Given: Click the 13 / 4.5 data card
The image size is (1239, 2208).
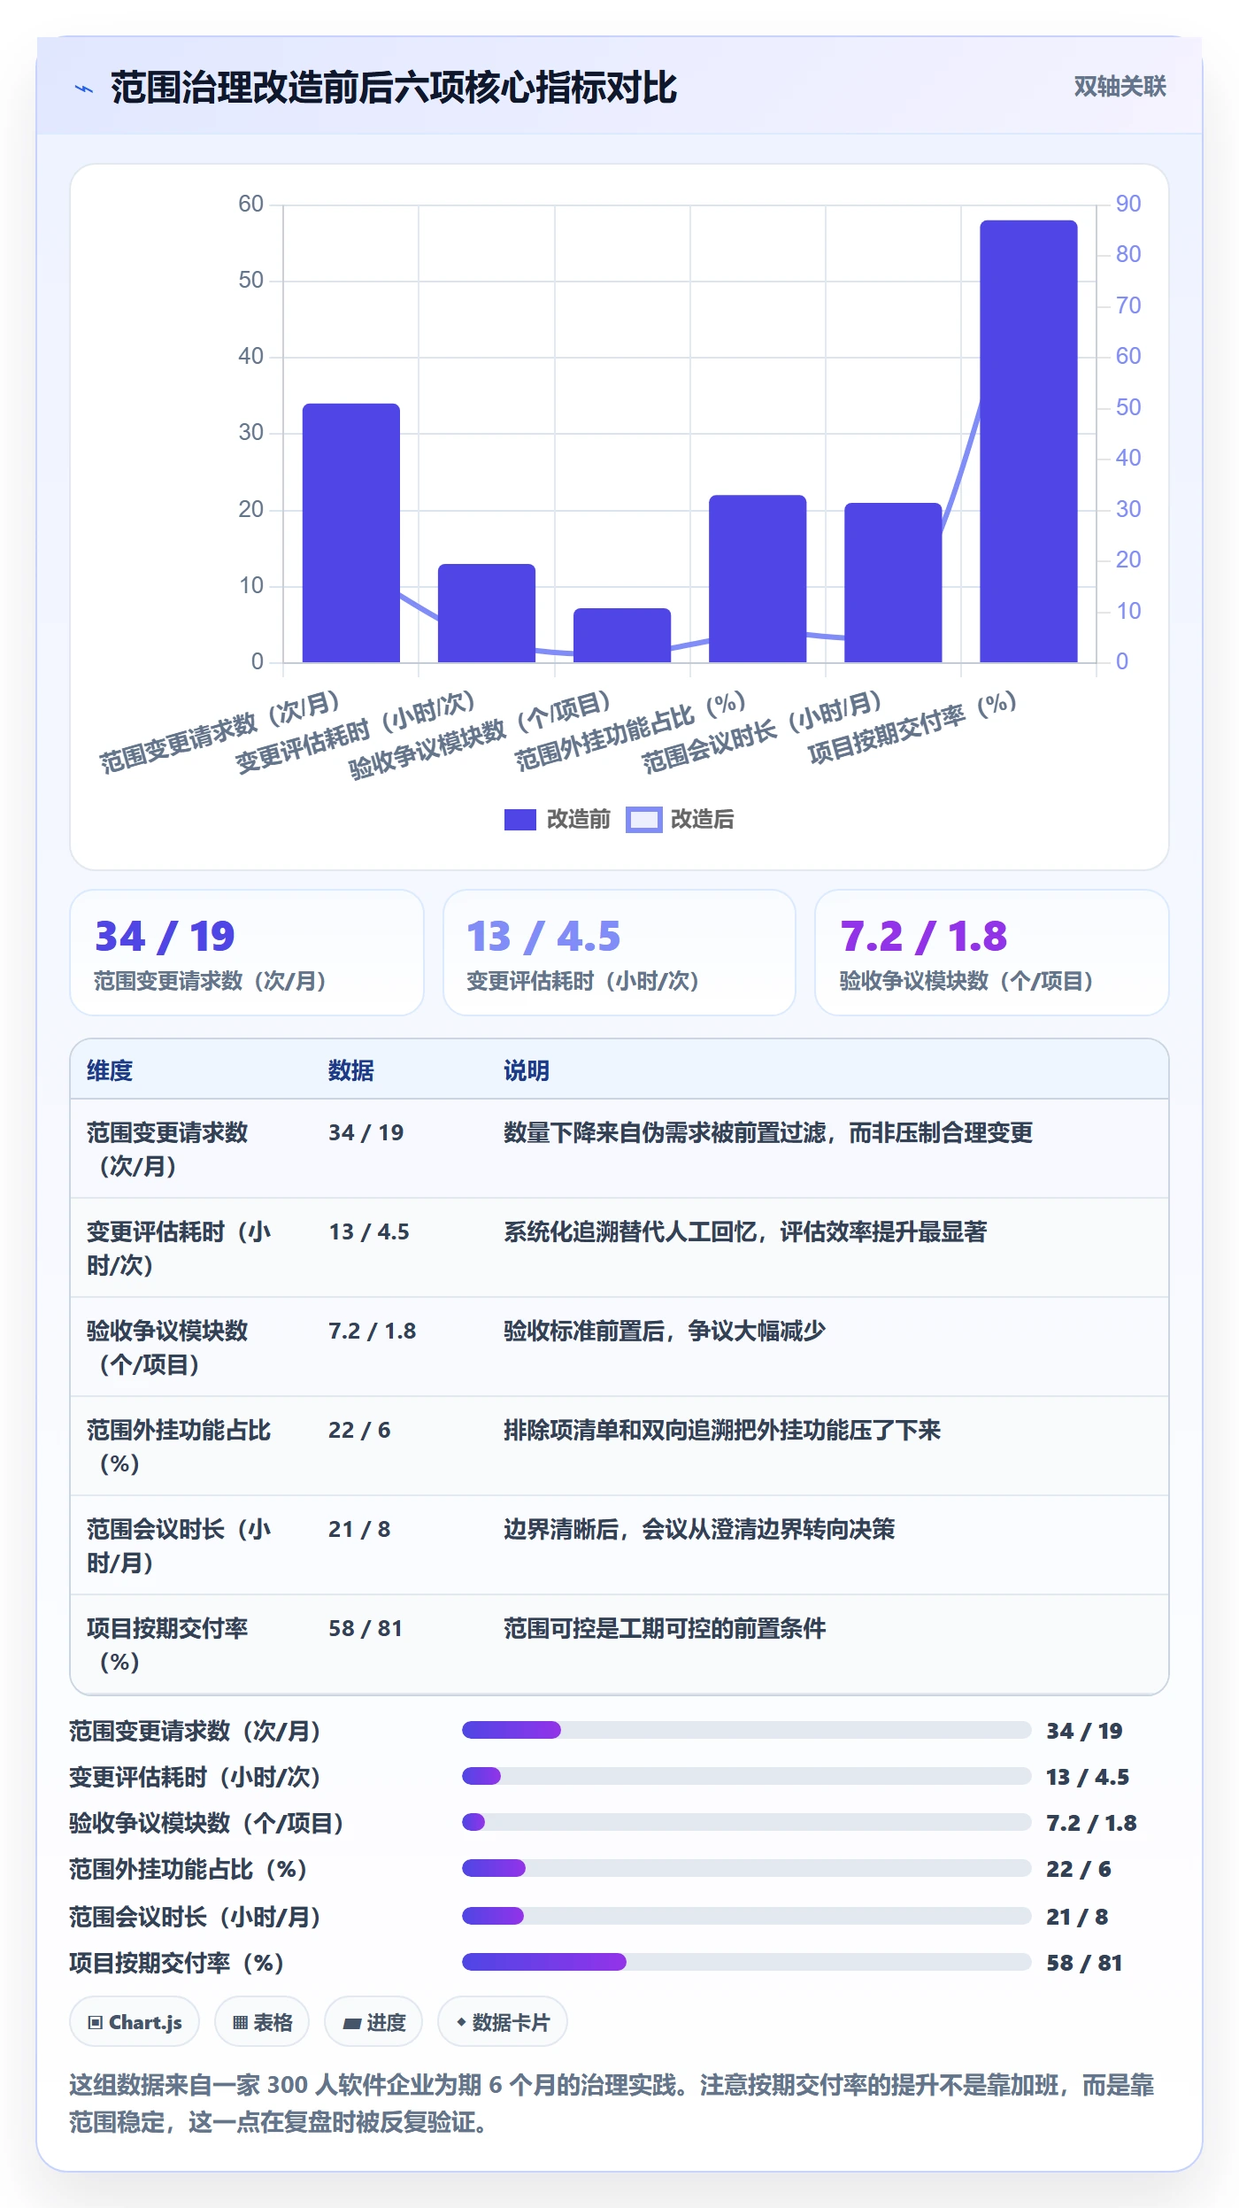Looking at the screenshot, I should tap(619, 953).
